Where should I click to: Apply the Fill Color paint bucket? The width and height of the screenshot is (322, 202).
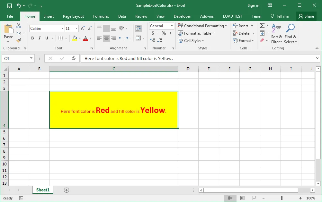(75, 38)
